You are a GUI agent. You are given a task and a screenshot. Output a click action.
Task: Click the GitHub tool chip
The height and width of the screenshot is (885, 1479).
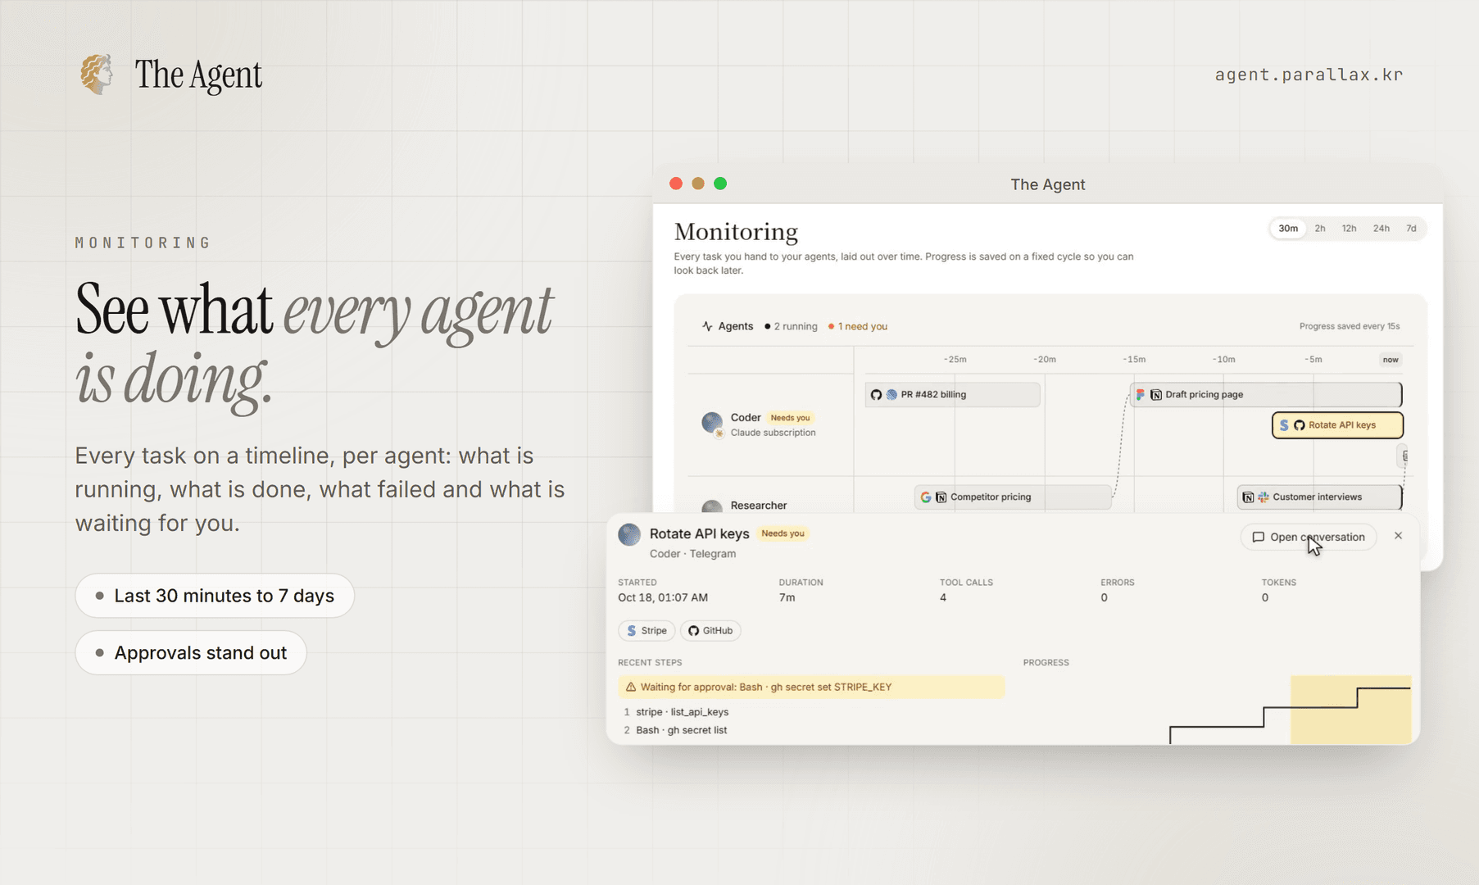coord(710,630)
